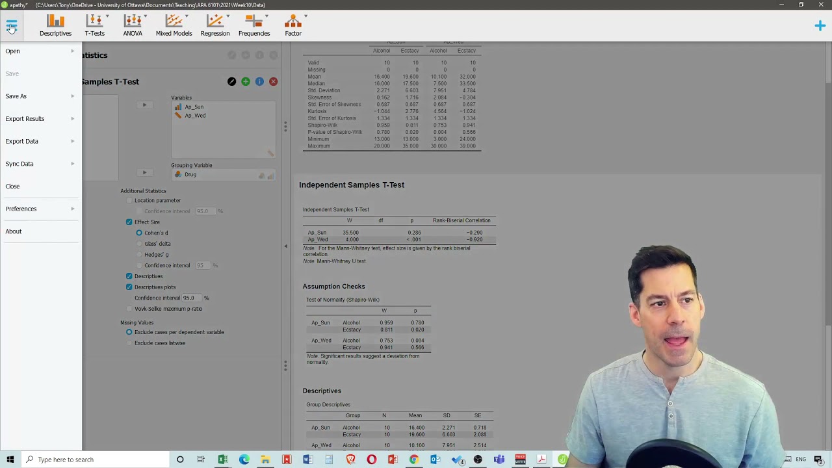Click the Rank-Biserial Correlation column header
The width and height of the screenshot is (832, 468).
461,220
